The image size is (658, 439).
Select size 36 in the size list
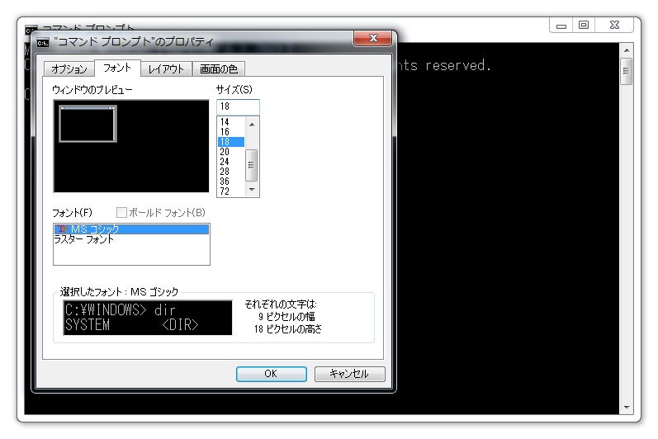tap(231, 182)
